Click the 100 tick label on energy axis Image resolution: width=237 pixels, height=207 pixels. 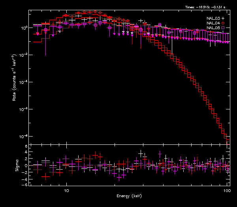click(x=227, y=190)
